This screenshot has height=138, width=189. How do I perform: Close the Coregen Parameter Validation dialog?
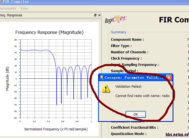point(169,77)
